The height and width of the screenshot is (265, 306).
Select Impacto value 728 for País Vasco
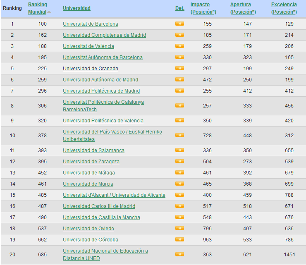click(x=207, y=136)
